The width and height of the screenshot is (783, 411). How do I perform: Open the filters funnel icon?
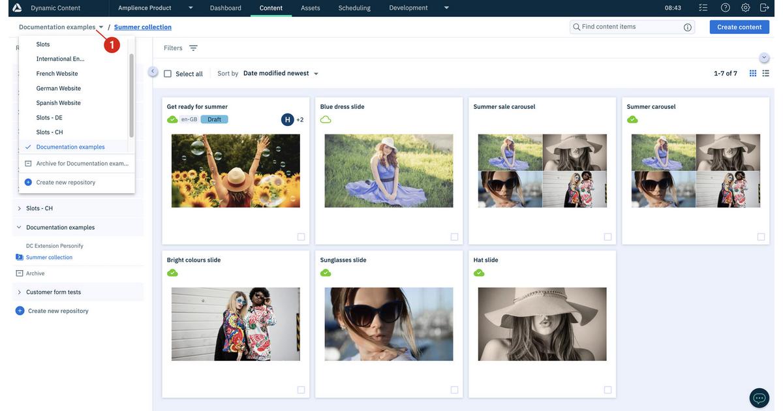pyautogui.click(x=193, y=48)
